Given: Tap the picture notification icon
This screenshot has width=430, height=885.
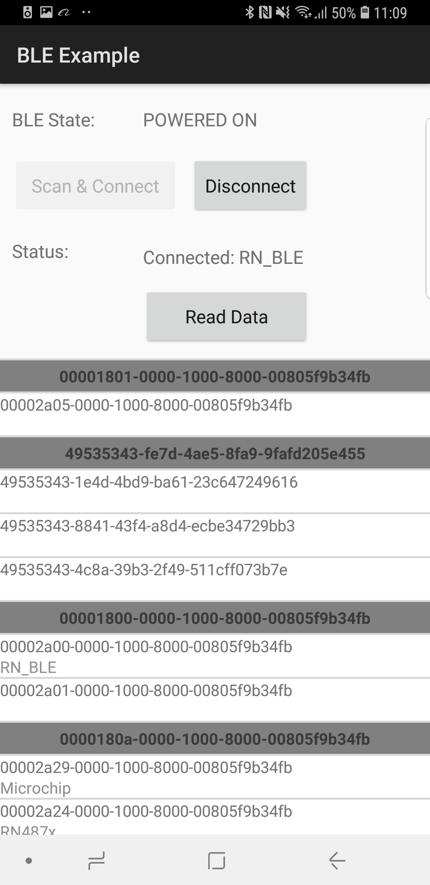Looking at the screenshot, I should click(46, 13).
